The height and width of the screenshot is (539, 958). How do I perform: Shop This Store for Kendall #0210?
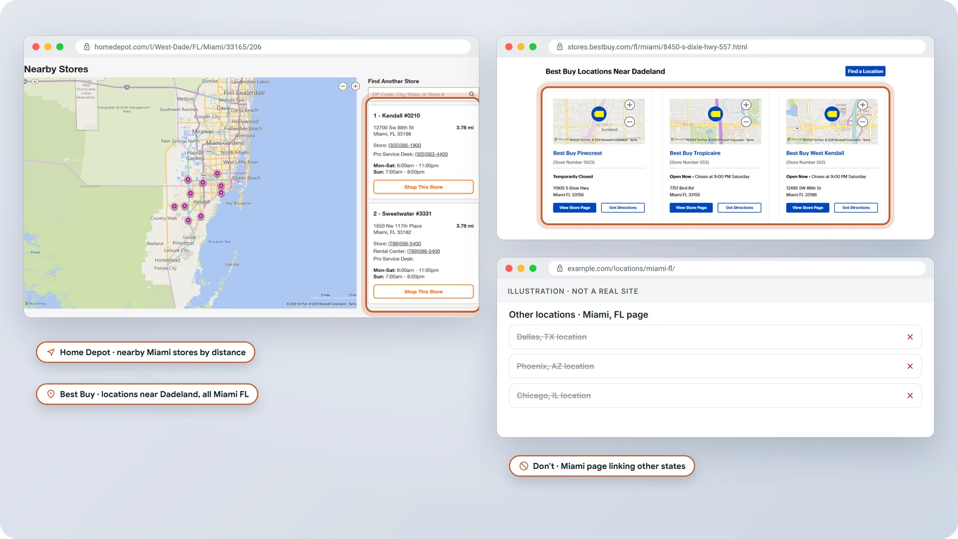coord(423,187)
